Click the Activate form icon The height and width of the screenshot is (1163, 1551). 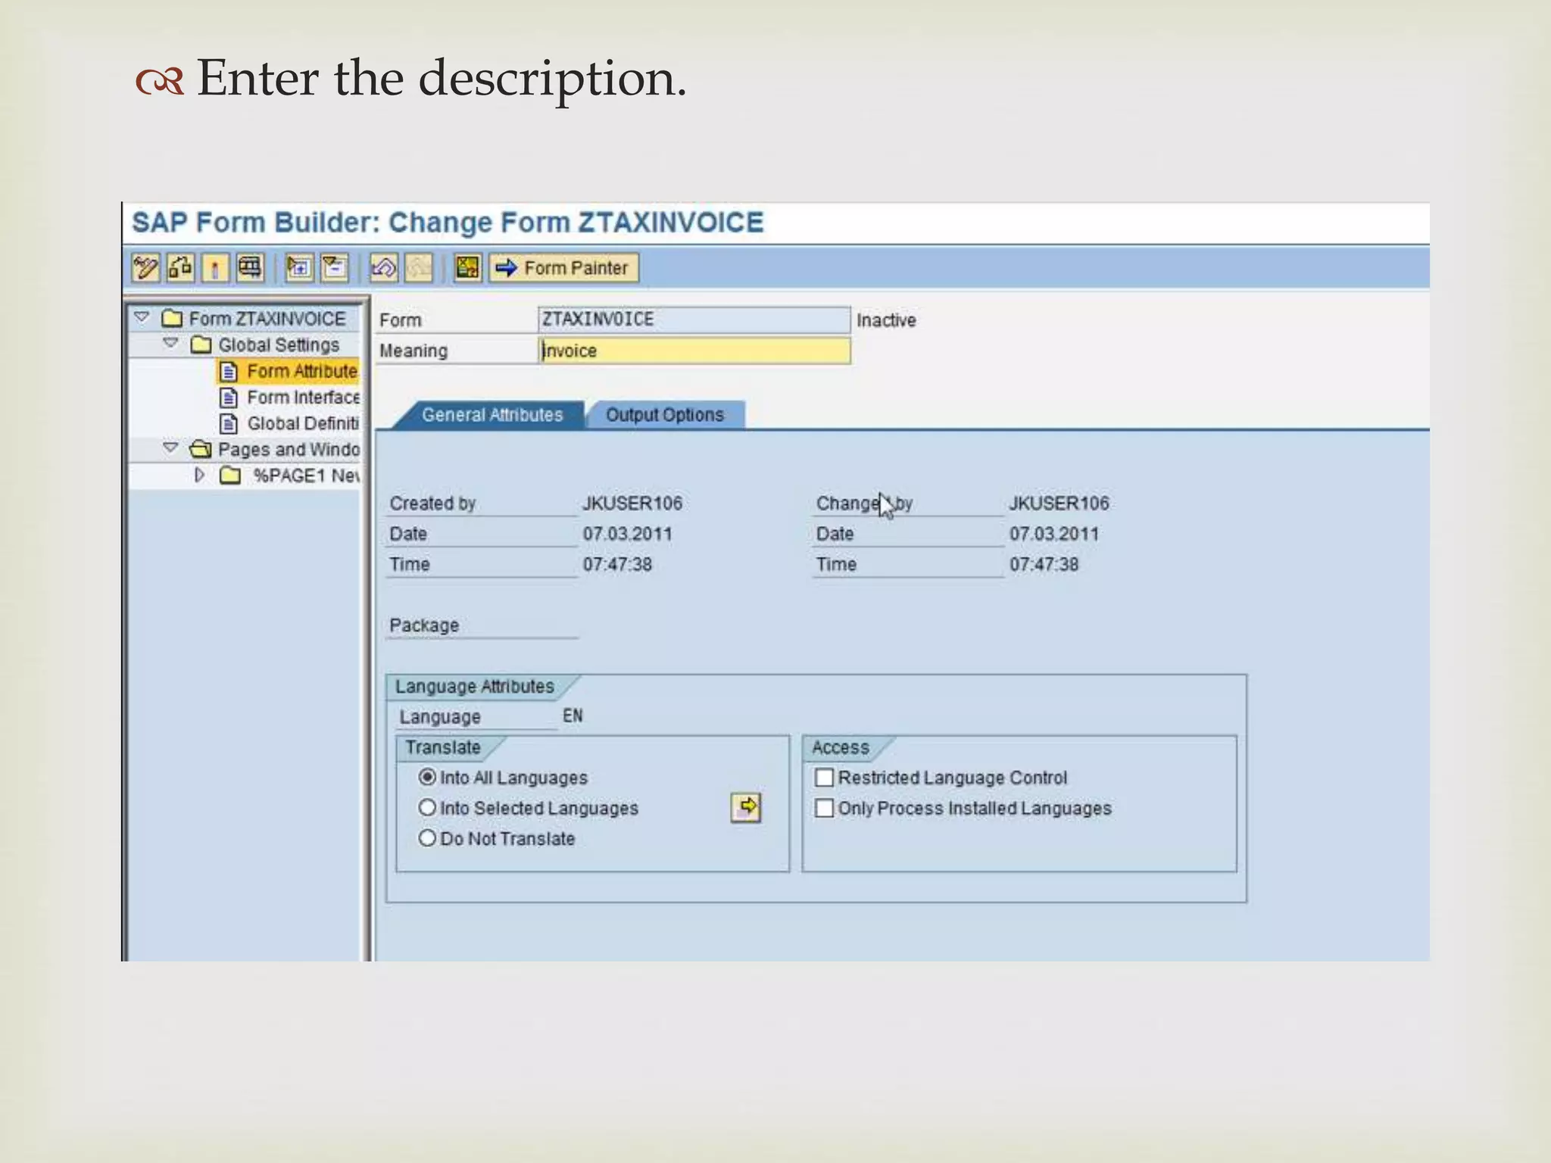[x=215, y=268]
